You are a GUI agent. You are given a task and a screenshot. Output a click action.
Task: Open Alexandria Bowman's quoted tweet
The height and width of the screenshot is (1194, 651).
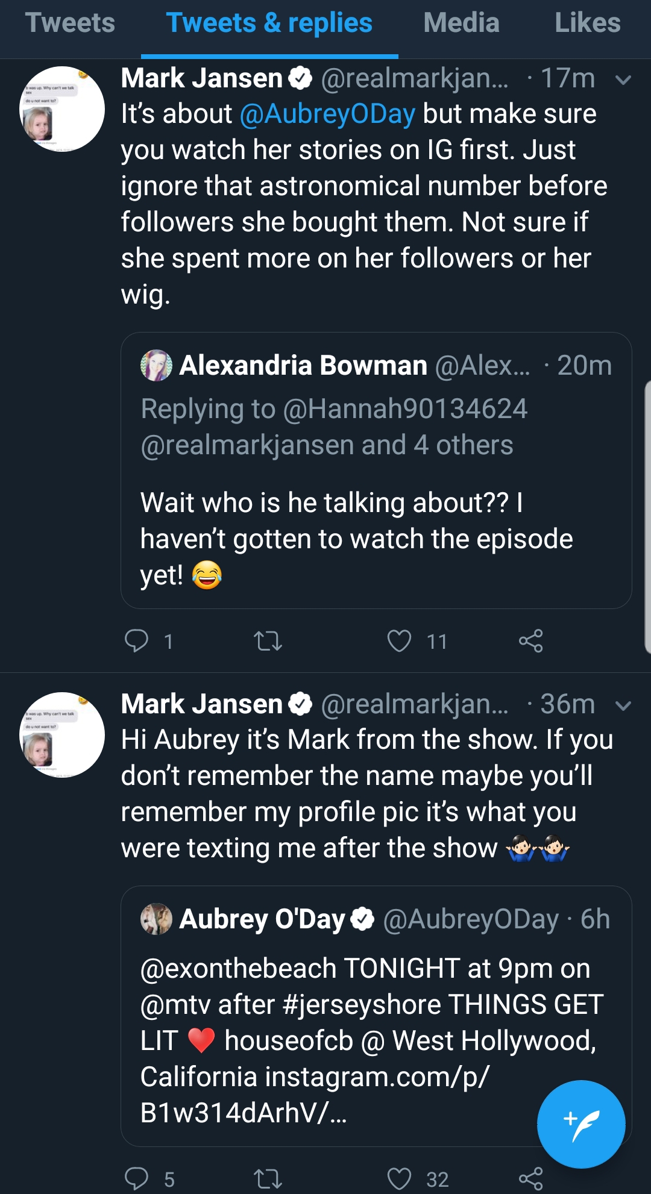pos(376,470)
